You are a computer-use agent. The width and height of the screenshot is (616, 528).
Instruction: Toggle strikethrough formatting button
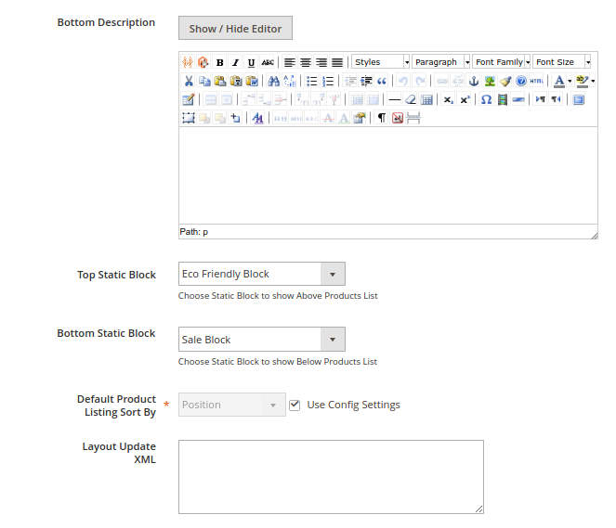pos(268,62)
